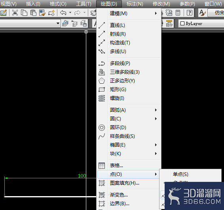Select 图案填充(H)... hatch command
Screen dimensions: 224x210
pos(129,183)
